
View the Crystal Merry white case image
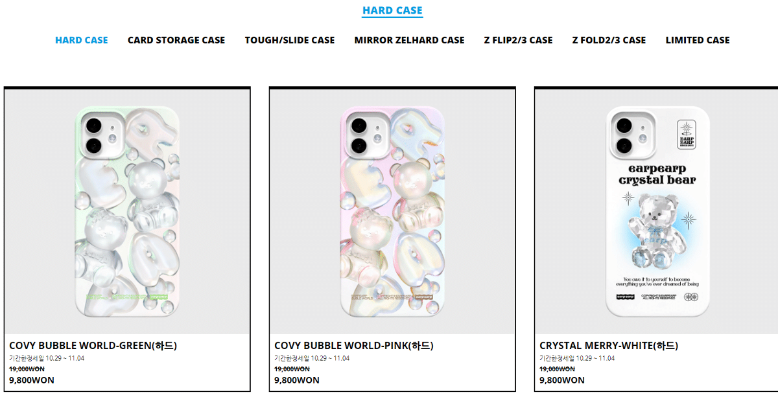(x=657, y=211)
